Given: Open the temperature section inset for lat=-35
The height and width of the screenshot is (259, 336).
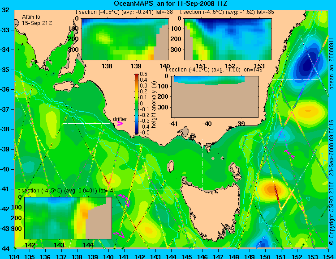Looking at the screenshot, I should click(228, 39).
